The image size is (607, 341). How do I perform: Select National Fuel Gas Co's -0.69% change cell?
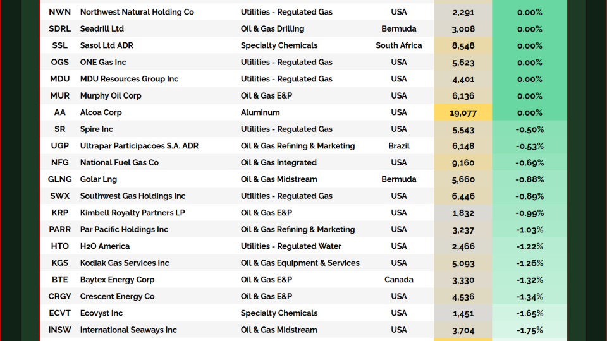tap(529, 163)
